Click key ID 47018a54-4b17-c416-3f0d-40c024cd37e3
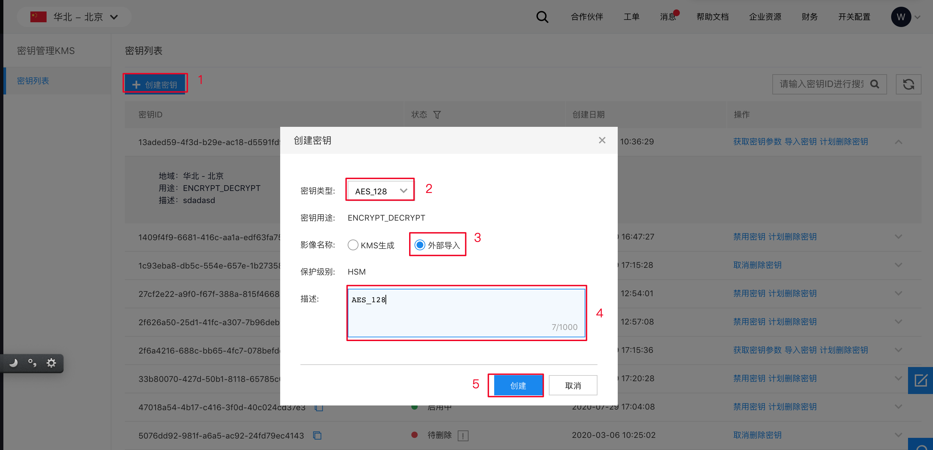Screen dimensions: 933x450 pos(222,407)
